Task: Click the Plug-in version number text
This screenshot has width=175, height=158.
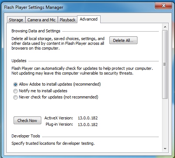Action: 88,125
